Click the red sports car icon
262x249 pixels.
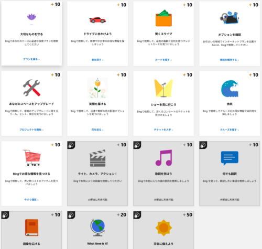(97, 20)
